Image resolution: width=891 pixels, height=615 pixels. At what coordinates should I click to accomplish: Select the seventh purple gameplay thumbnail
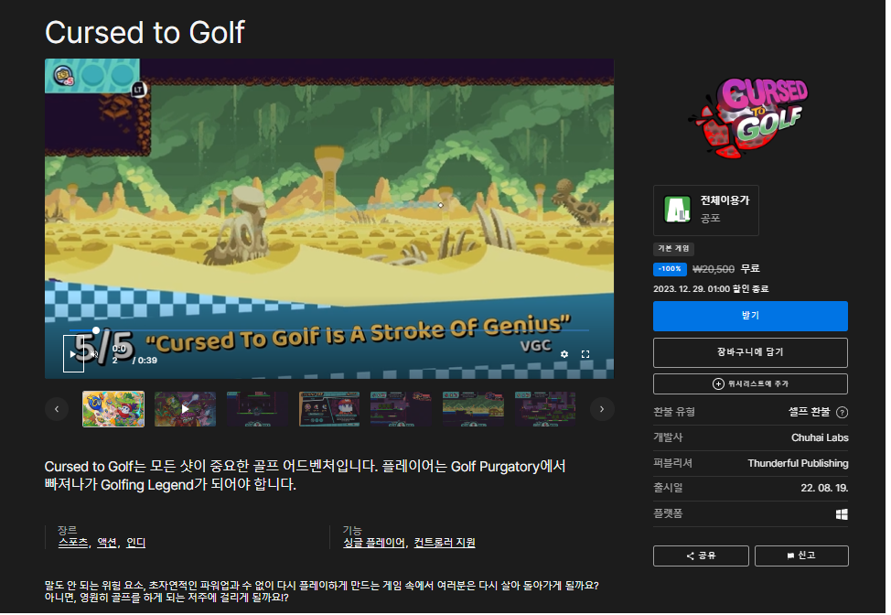(545, 409)
